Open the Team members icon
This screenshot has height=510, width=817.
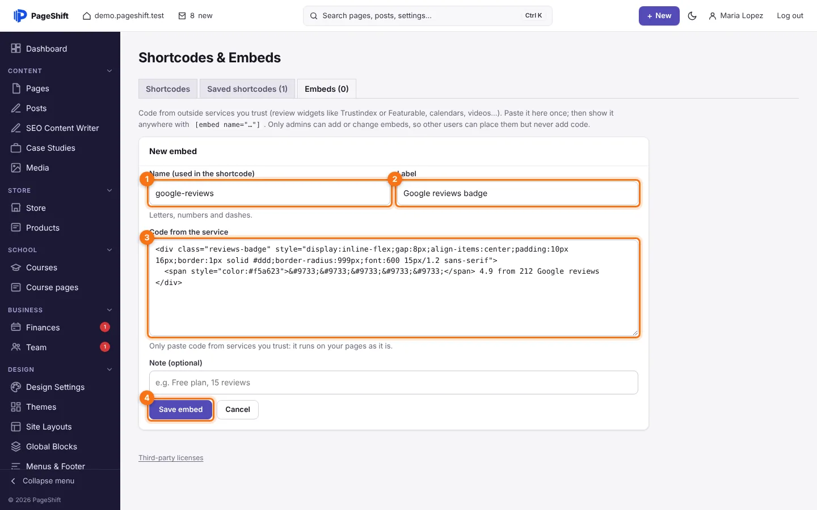[x=16, y=347]
